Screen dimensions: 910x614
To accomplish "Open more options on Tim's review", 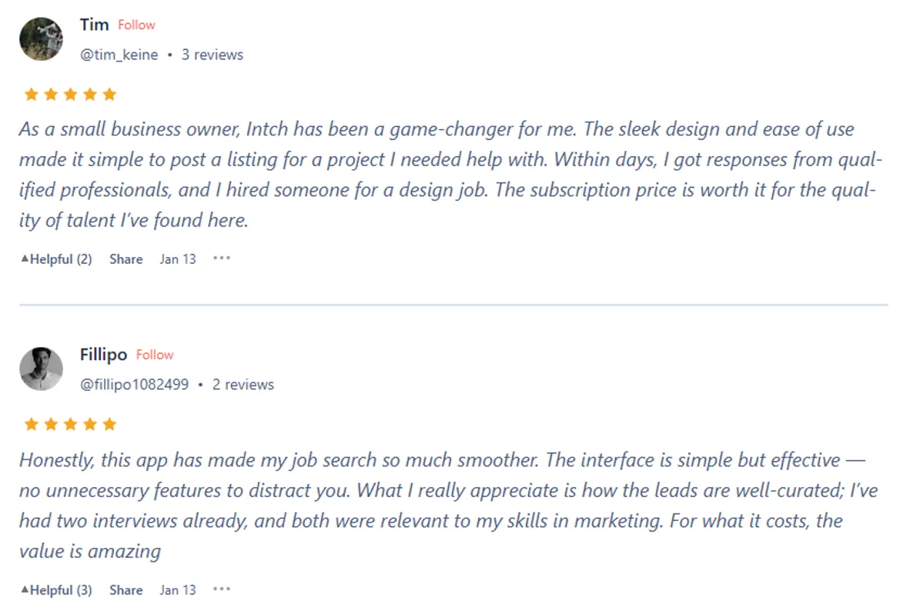I will pyautogui.click(x=222, y=259).
